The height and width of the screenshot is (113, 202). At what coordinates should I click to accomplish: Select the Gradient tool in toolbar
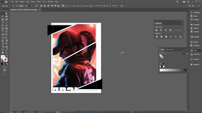(x=6, y=40)
